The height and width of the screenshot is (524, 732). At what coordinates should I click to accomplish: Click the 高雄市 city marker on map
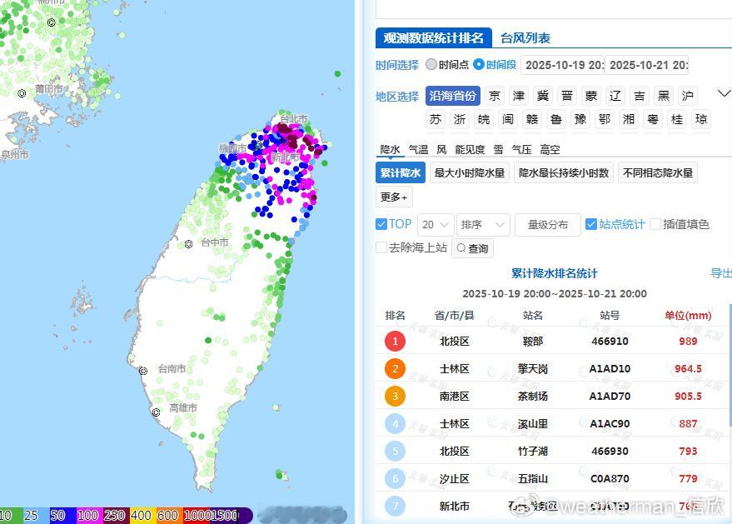pyautogui.click(x=157, y=412)
